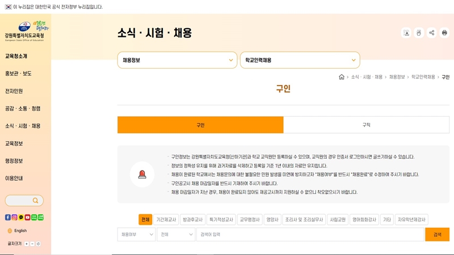Open the 채용여부 select box

click(x=136, y=235)
